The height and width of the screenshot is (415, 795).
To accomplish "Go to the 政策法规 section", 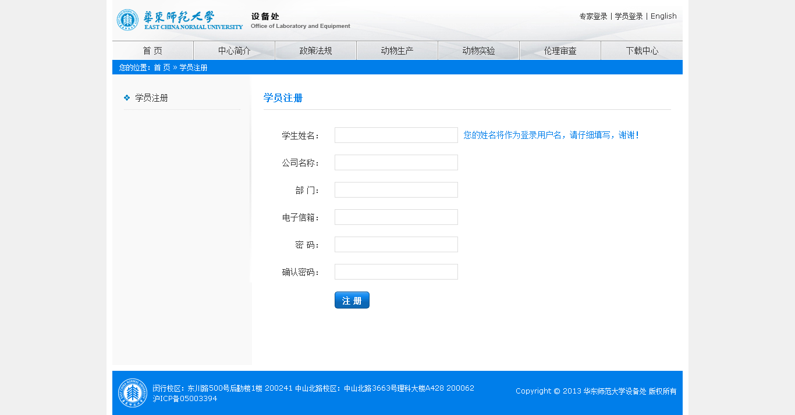I will (x=315, y=51).
